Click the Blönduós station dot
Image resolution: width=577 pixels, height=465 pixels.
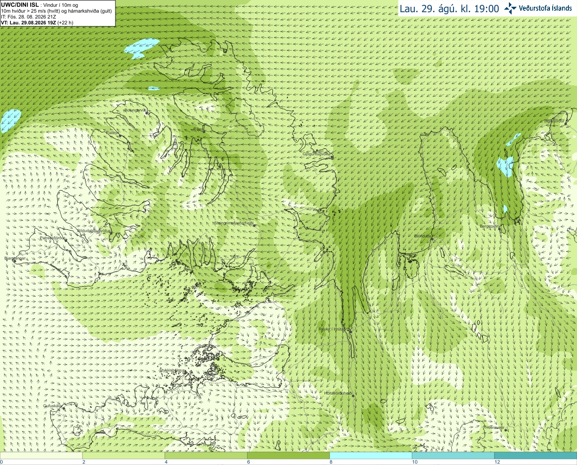click(432, 239)
